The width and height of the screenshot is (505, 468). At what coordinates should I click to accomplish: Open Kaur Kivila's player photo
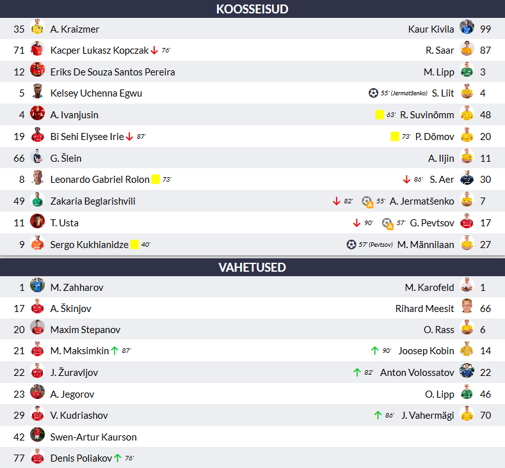click(x=467, y=27)
